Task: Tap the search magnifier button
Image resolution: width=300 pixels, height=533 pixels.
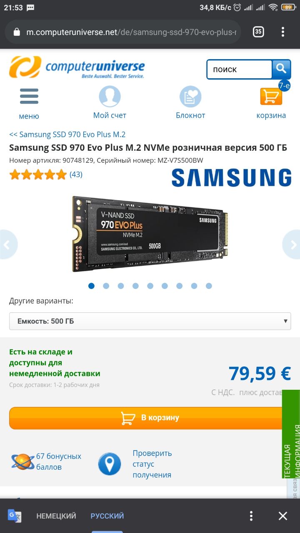Action: point(281,69)
